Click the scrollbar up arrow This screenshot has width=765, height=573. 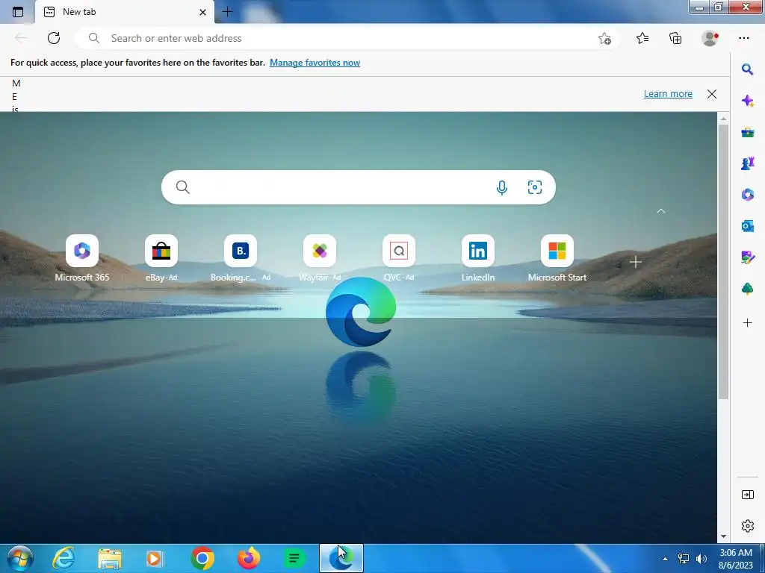tap(723, 119)
